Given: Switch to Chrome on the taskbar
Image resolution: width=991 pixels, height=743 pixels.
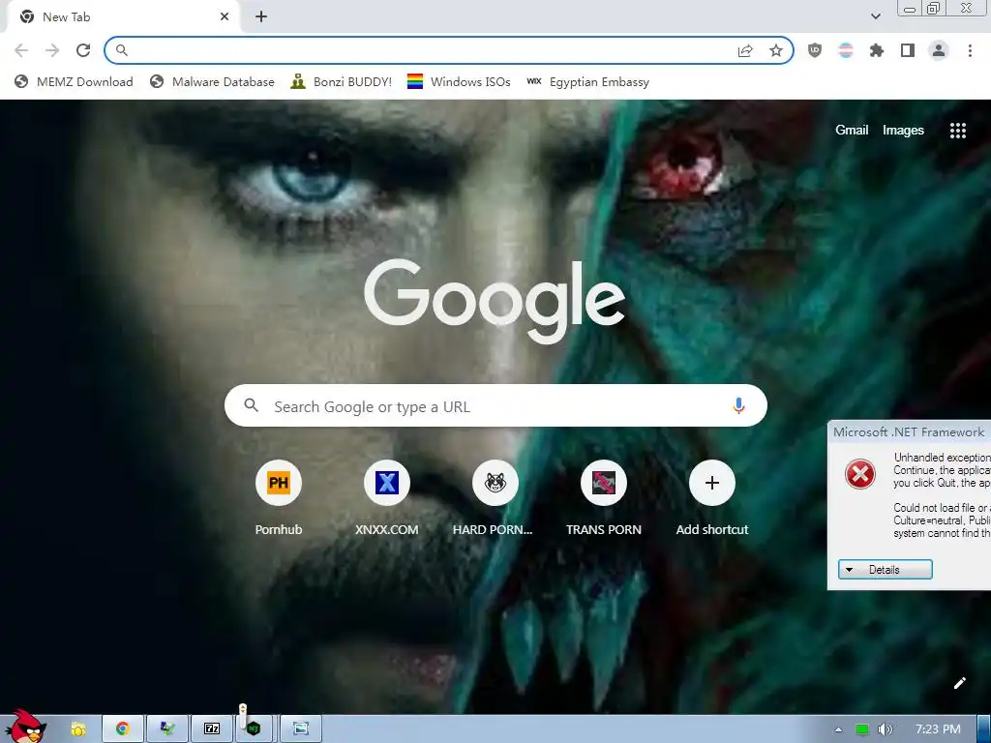Looking at the screenshot, I should pyautogui.click(x=123, y=729).
